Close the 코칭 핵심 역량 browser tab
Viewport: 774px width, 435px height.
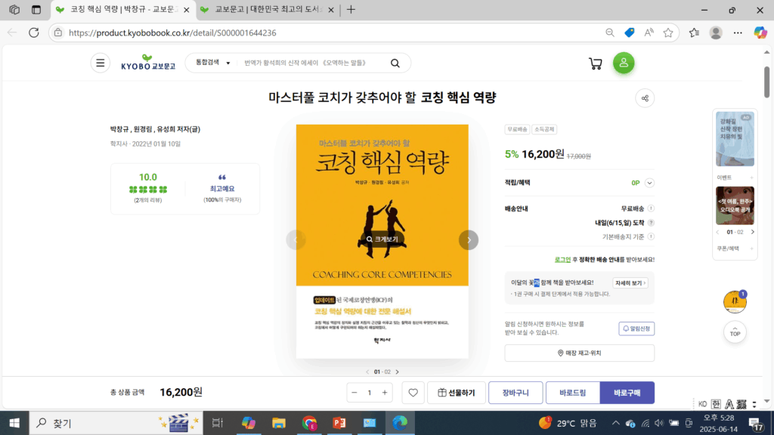(187, 10)
